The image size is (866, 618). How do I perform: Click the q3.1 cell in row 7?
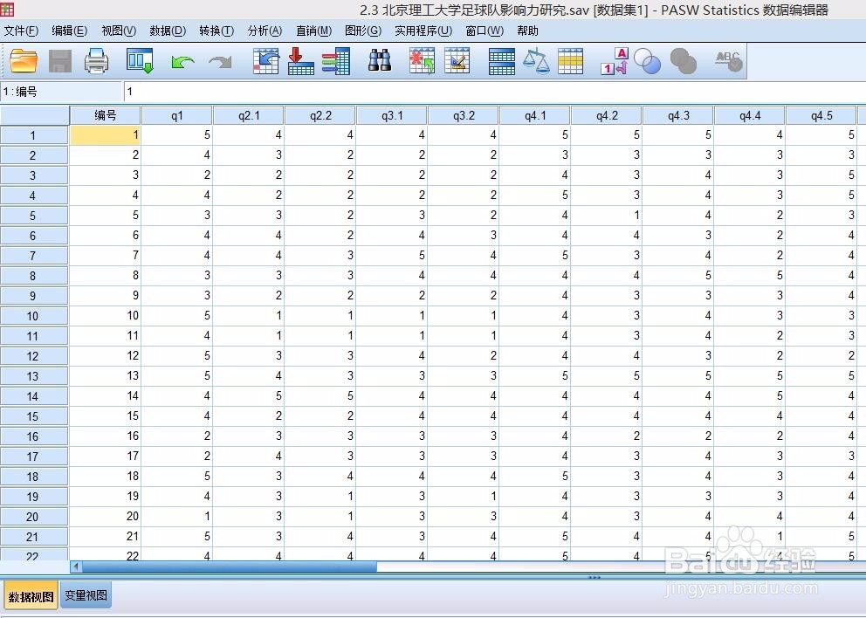[392, 255]
